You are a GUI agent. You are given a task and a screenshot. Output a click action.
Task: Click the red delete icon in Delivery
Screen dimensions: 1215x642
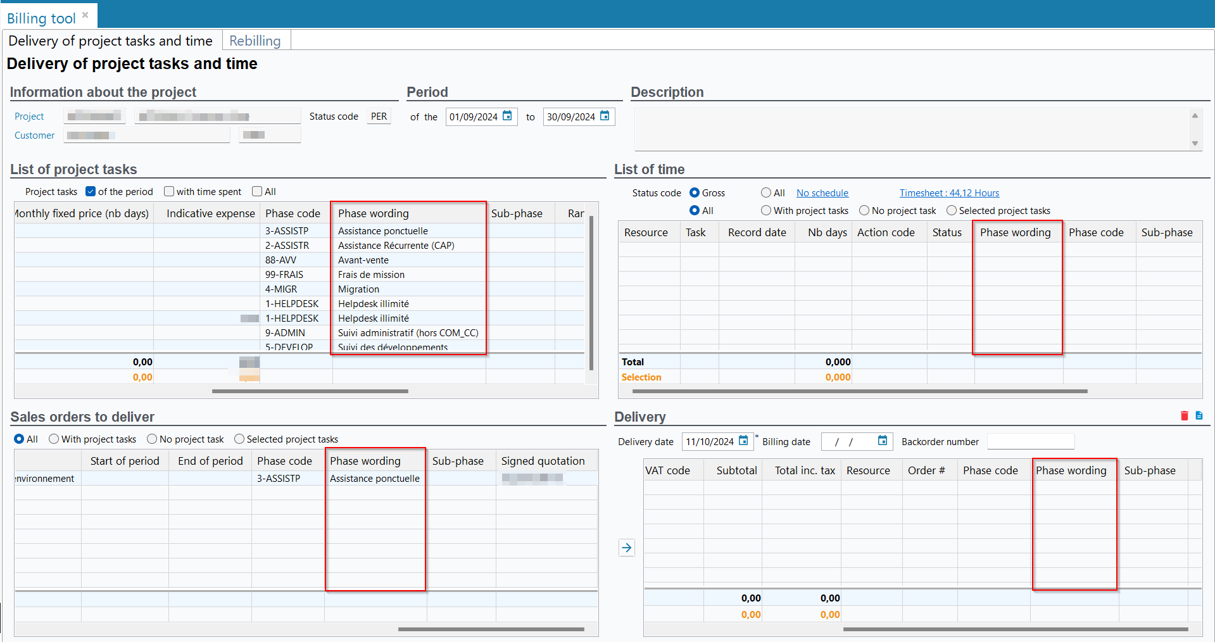click(1184, 416)
